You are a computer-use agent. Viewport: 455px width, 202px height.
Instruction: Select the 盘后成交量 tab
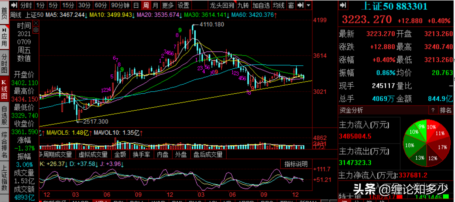click(x=208, y=155)
